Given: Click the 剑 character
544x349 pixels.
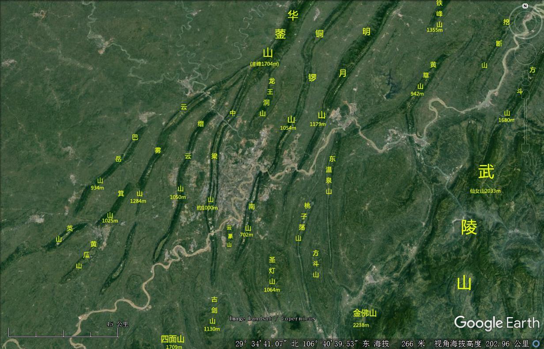Looking at the screenshot, I should [x=214, y=310].
